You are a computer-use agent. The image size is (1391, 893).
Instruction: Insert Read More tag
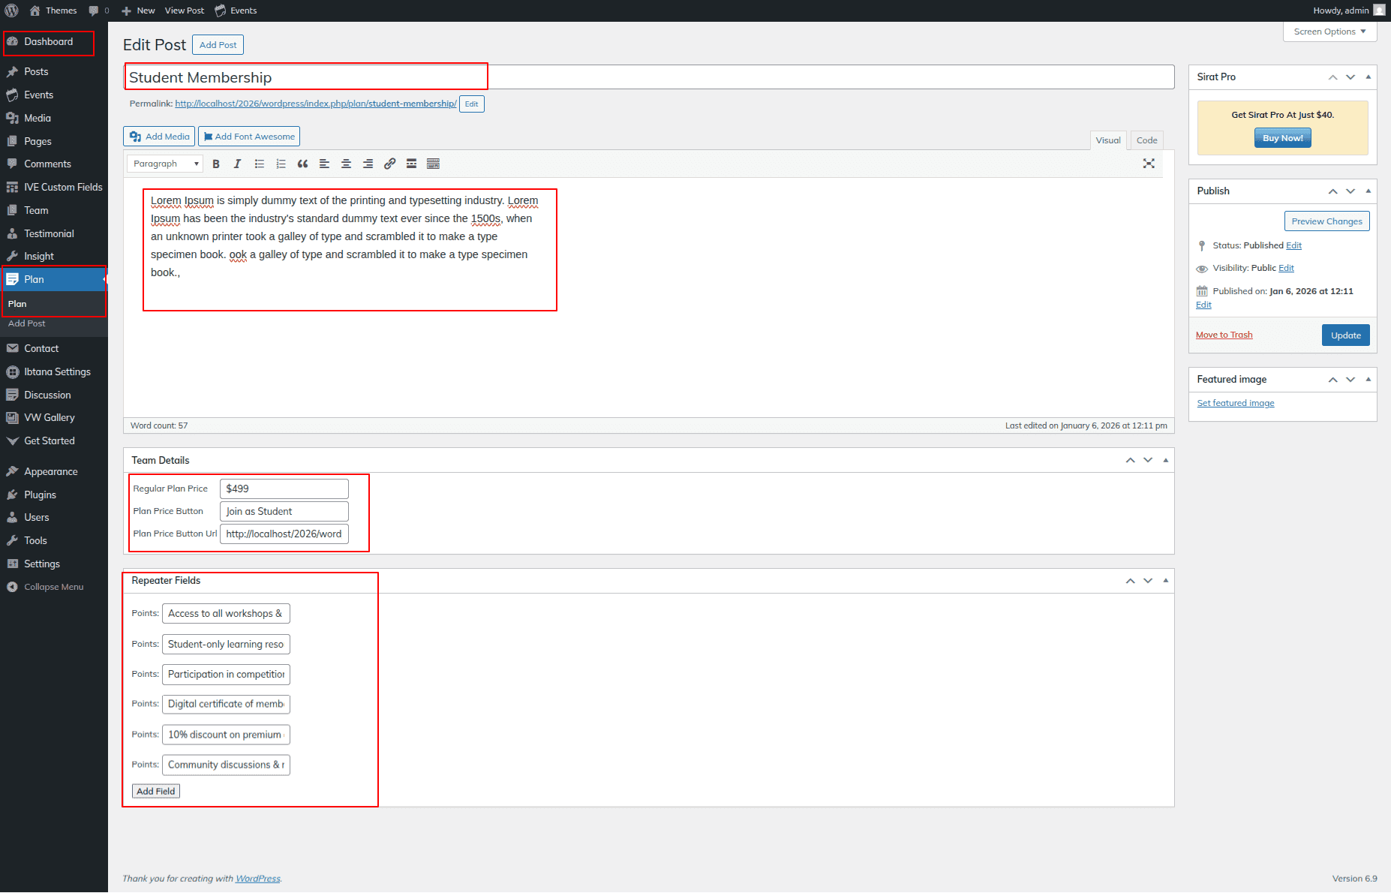[x=411, y=164]
